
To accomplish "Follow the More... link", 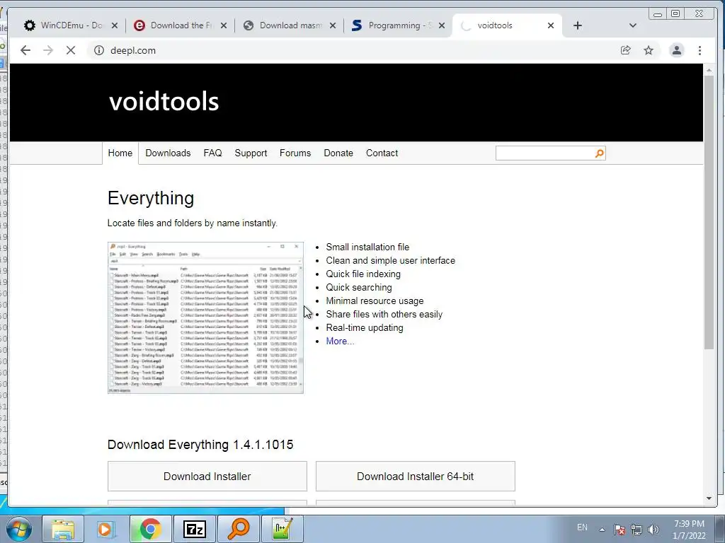I will tap(340, 341).
